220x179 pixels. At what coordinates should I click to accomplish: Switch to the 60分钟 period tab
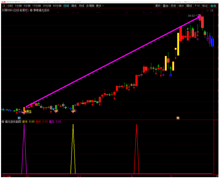point(57,6)
